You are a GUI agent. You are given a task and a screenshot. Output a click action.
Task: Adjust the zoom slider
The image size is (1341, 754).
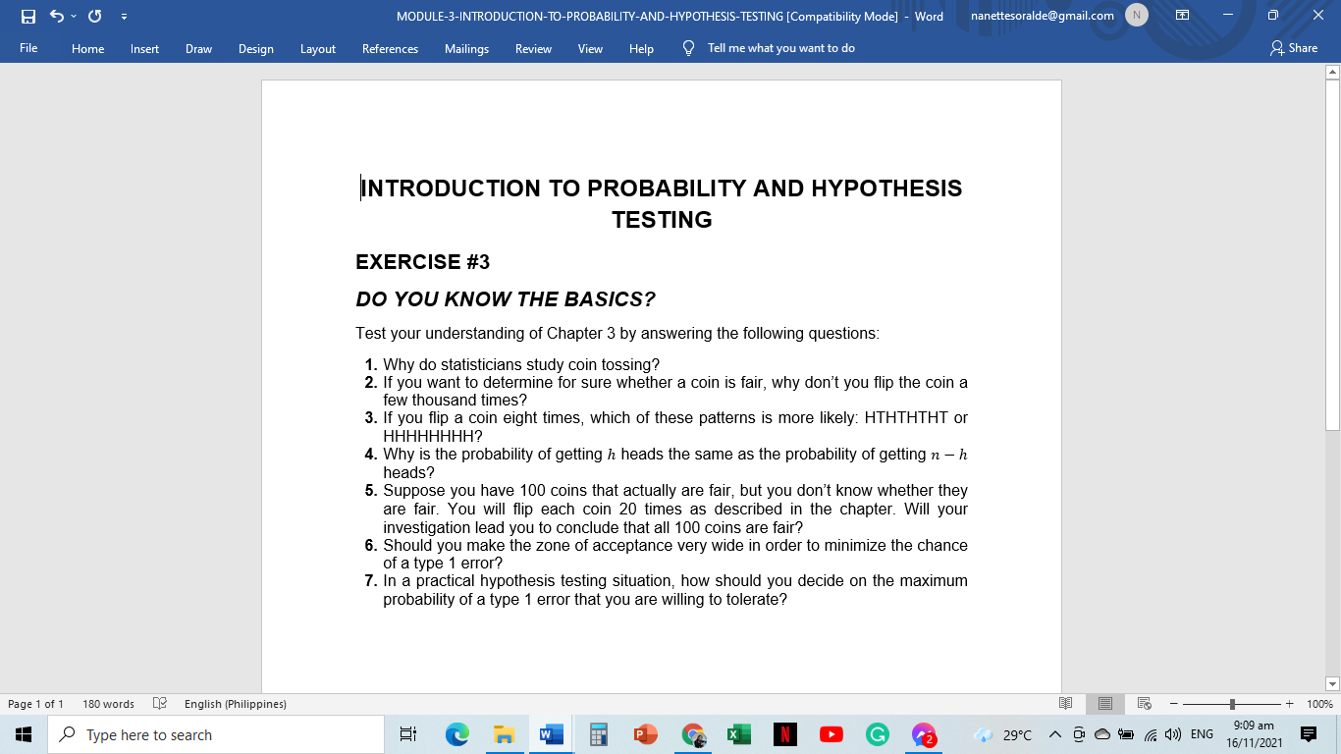point(1230,703)
